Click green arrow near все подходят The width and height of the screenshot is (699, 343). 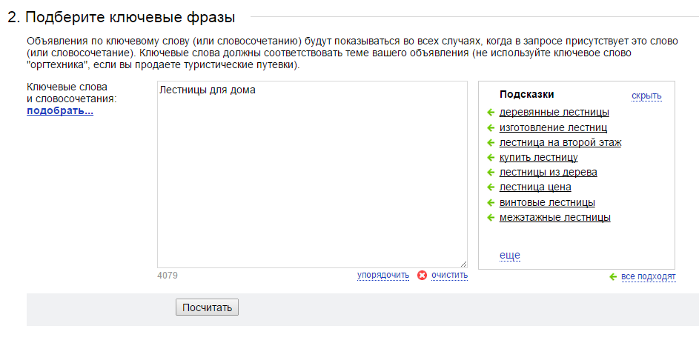coord(613,276)
